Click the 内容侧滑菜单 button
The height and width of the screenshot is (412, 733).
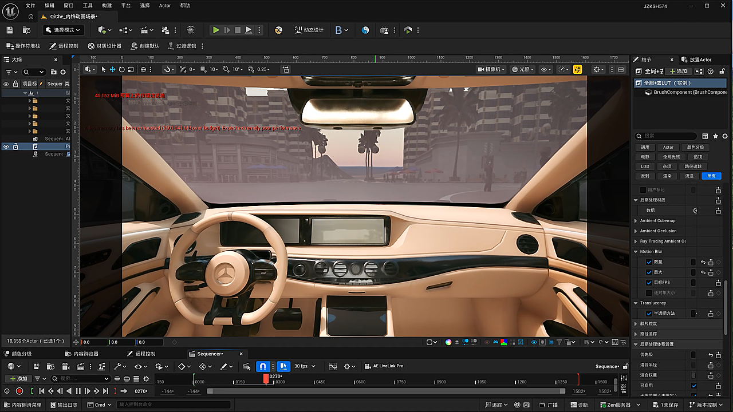23,405
